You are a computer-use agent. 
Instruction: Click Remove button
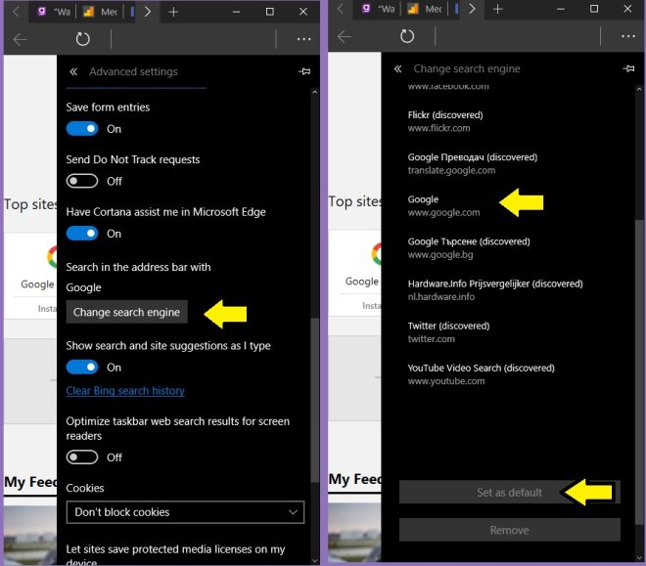510,530
